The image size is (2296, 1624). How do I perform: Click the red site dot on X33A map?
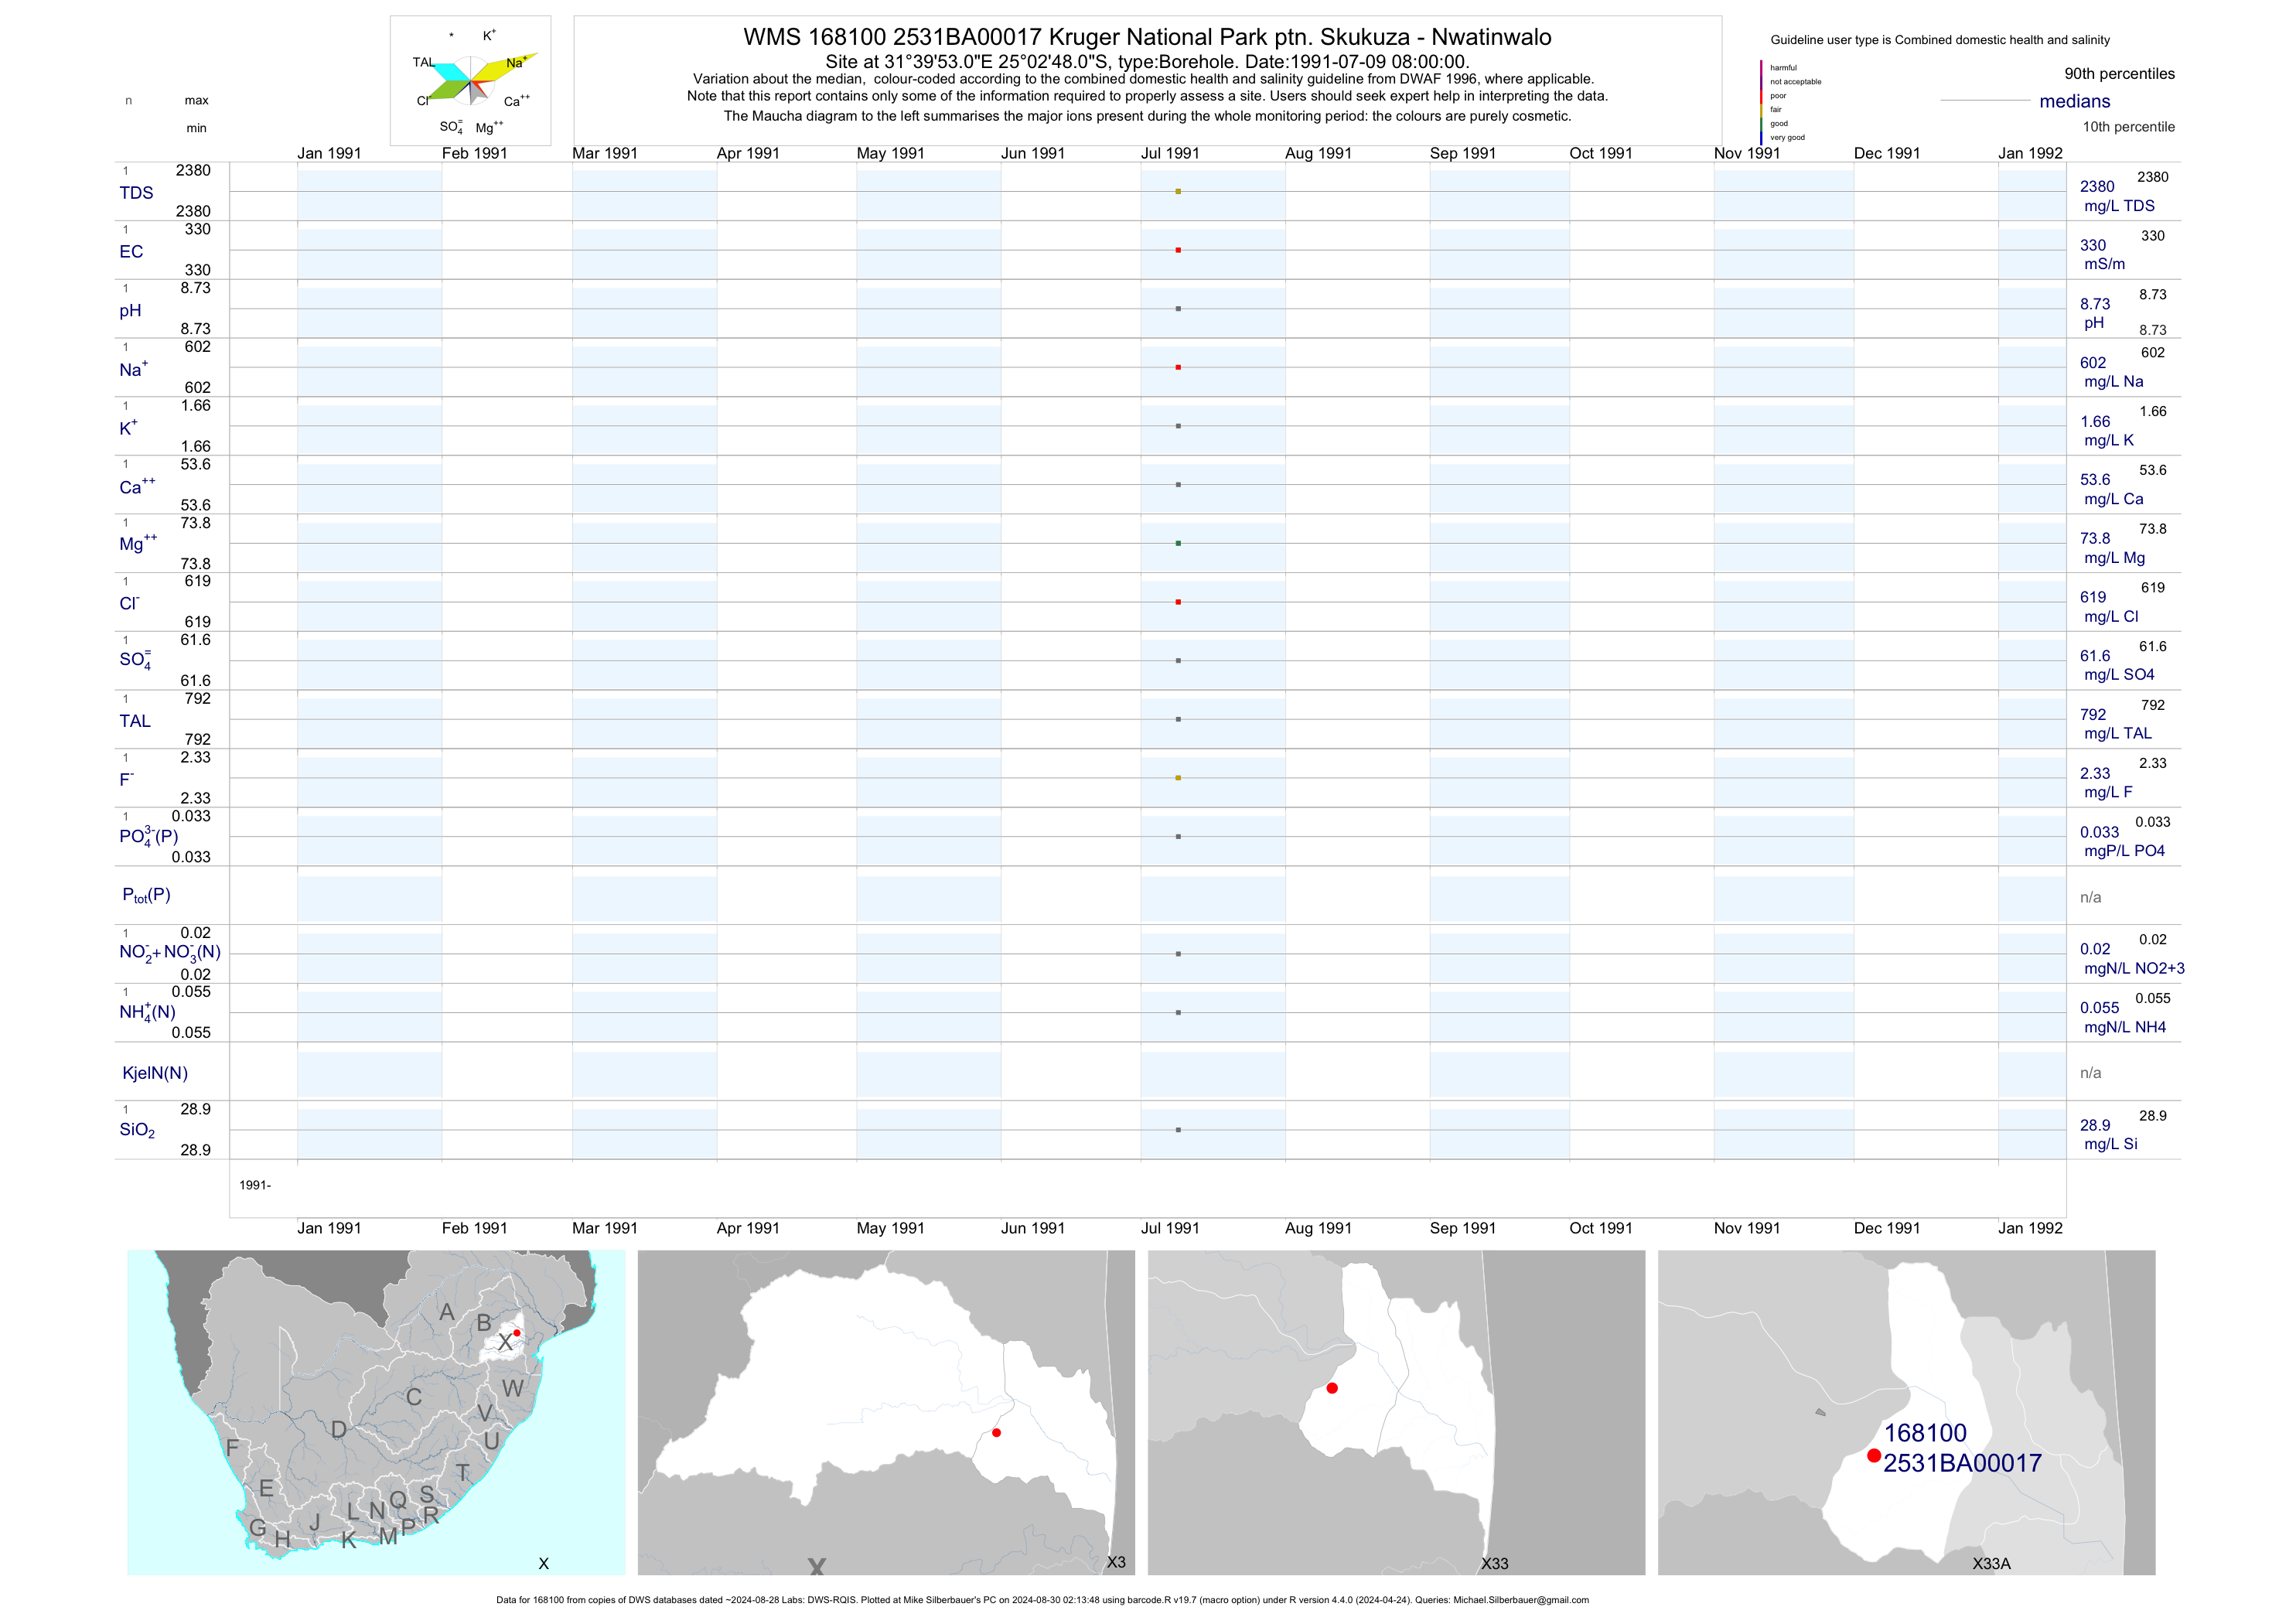[1874, 1456]
